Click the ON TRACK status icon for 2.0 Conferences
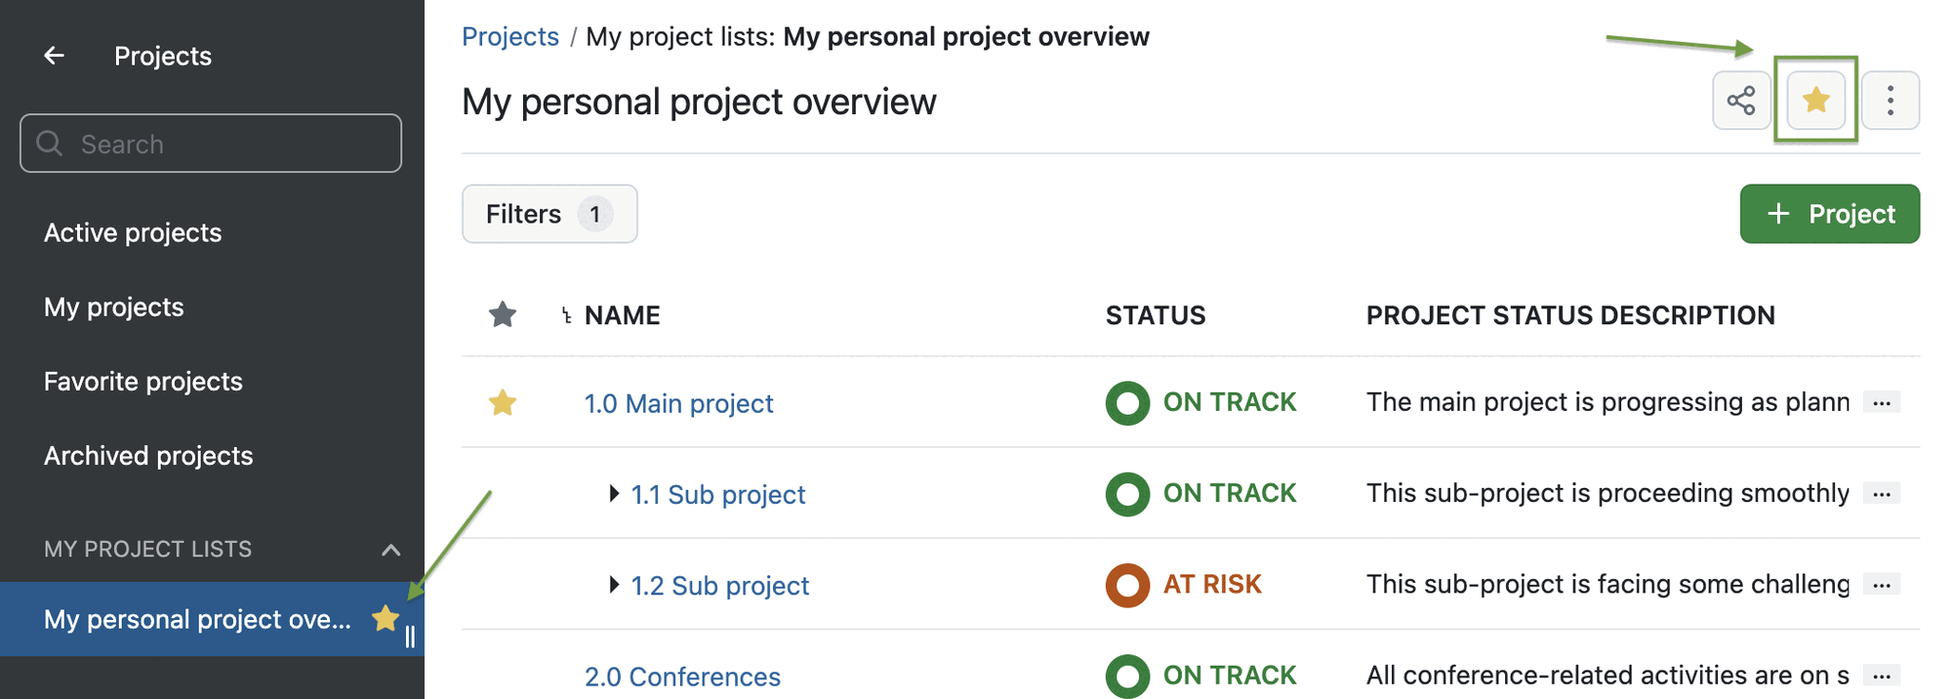Image resolution: width=1952 pixels, height=699 pixels. click(x=1127, y=675)
